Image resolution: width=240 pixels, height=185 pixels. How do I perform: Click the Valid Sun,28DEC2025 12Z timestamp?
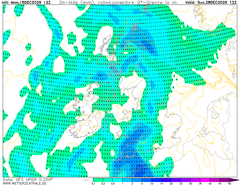(211, 2)
